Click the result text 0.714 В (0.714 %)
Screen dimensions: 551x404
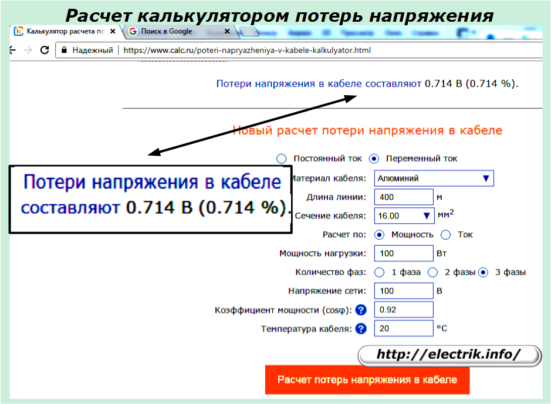[x=472, y=84]
